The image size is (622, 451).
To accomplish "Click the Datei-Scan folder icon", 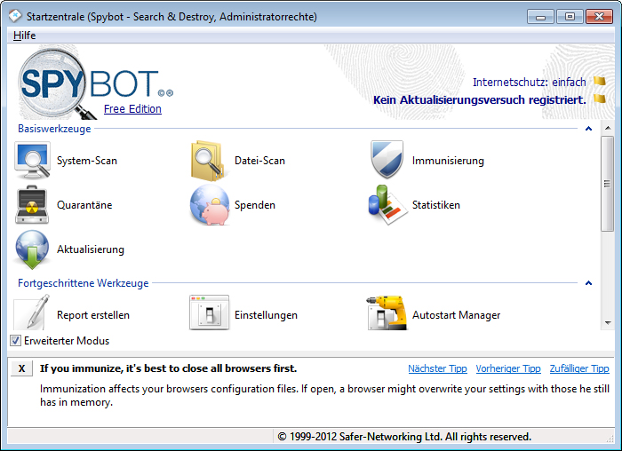I will point(208,161).
